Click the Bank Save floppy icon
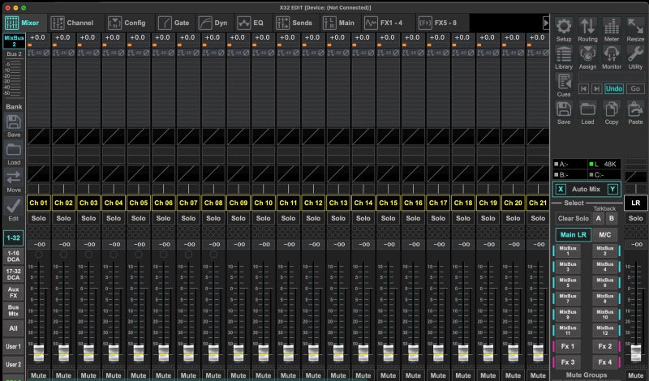 pos(13,122)
